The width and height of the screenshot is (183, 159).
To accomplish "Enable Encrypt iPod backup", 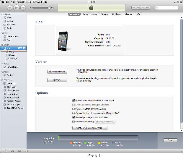I will pos(73,122).
